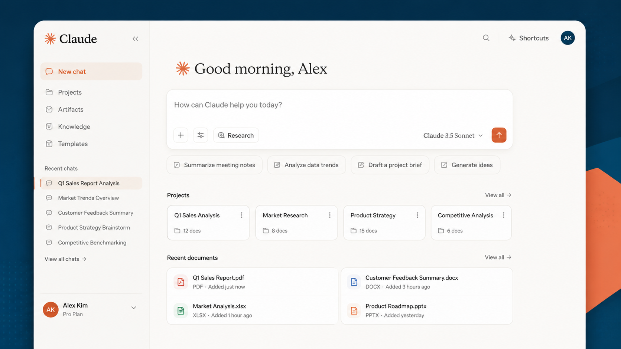The width and height of the screenshot is (621, 349).
Task: Expand the Alex Kim account menu chevron
Action: (134, 308)
